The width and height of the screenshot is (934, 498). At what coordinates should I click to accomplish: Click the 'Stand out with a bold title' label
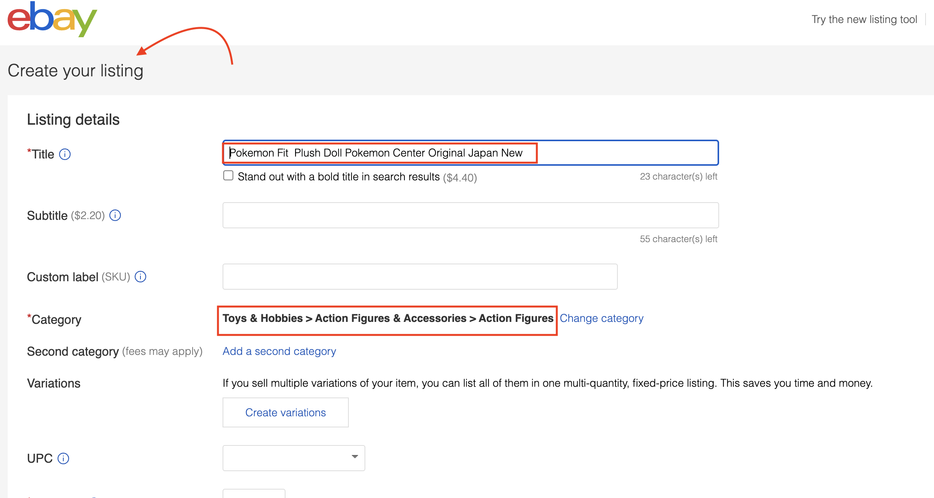(x=338, y=177)
